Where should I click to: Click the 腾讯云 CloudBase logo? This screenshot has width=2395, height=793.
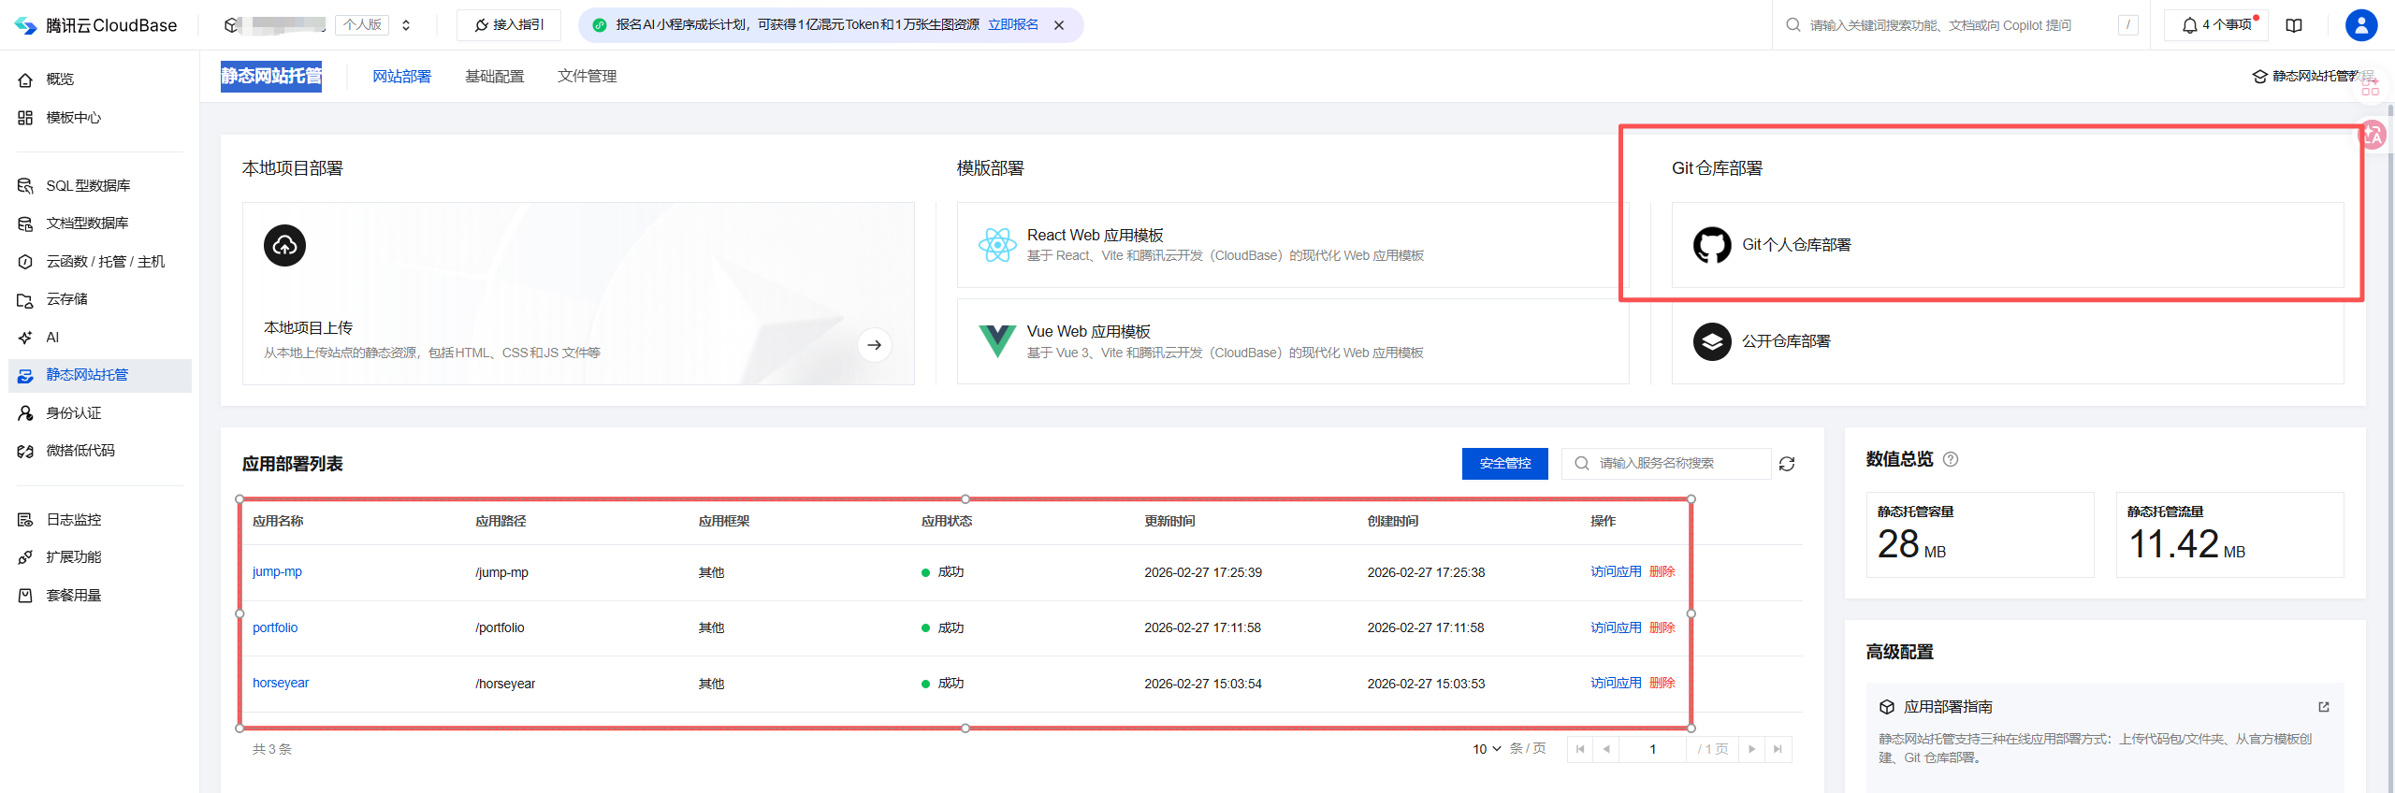pos(95,25)
